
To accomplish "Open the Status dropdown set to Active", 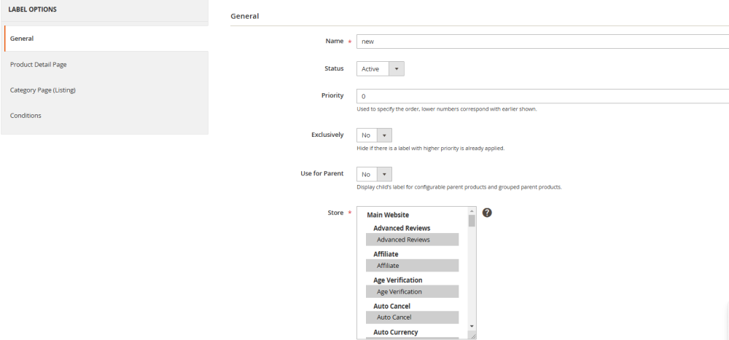I will pos(381,68).
